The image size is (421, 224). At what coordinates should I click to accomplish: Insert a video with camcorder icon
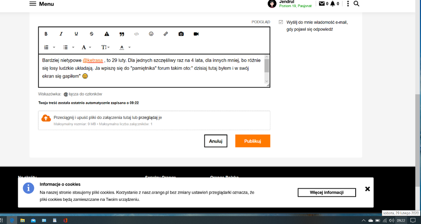click(x=196, y=34)
